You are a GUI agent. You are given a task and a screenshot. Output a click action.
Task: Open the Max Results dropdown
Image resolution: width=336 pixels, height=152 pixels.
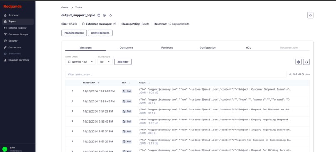pyautogui.click(x=105, y=62)
